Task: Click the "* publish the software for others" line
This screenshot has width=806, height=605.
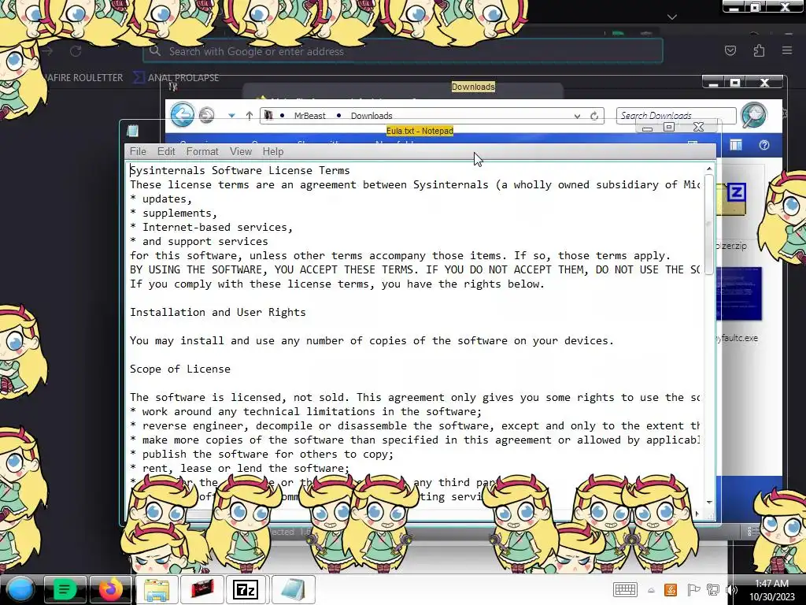Action: (261, 454)
